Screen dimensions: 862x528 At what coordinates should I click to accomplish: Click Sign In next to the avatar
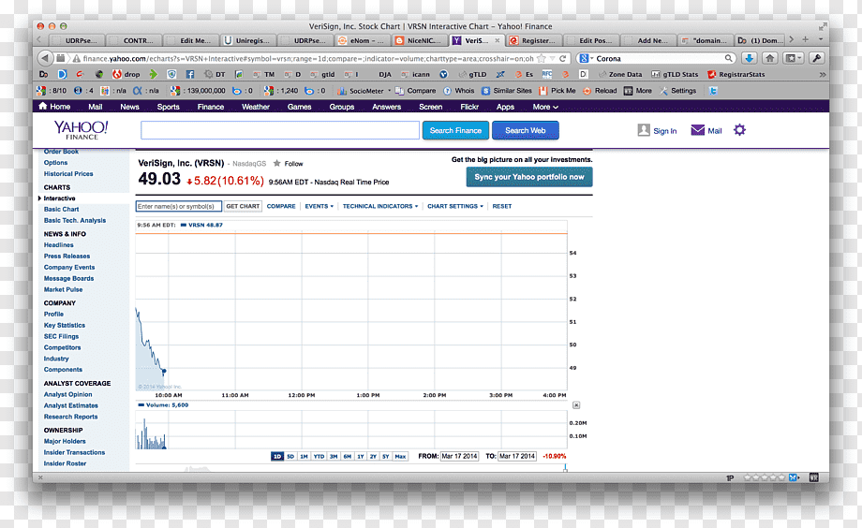point(664,131)
